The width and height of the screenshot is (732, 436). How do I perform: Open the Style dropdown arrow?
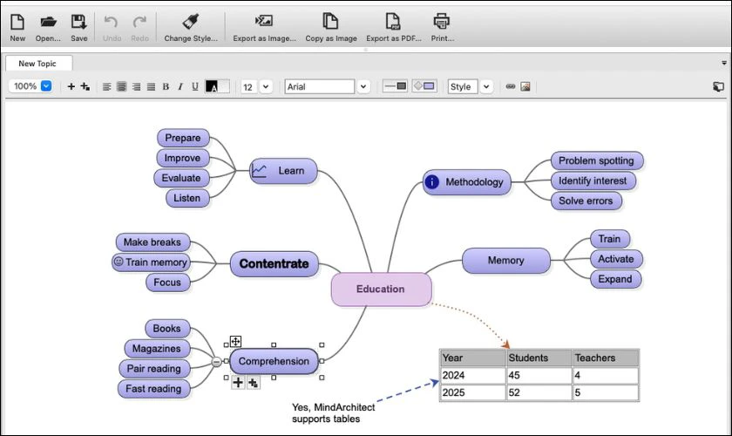click(x=486, y=86)
